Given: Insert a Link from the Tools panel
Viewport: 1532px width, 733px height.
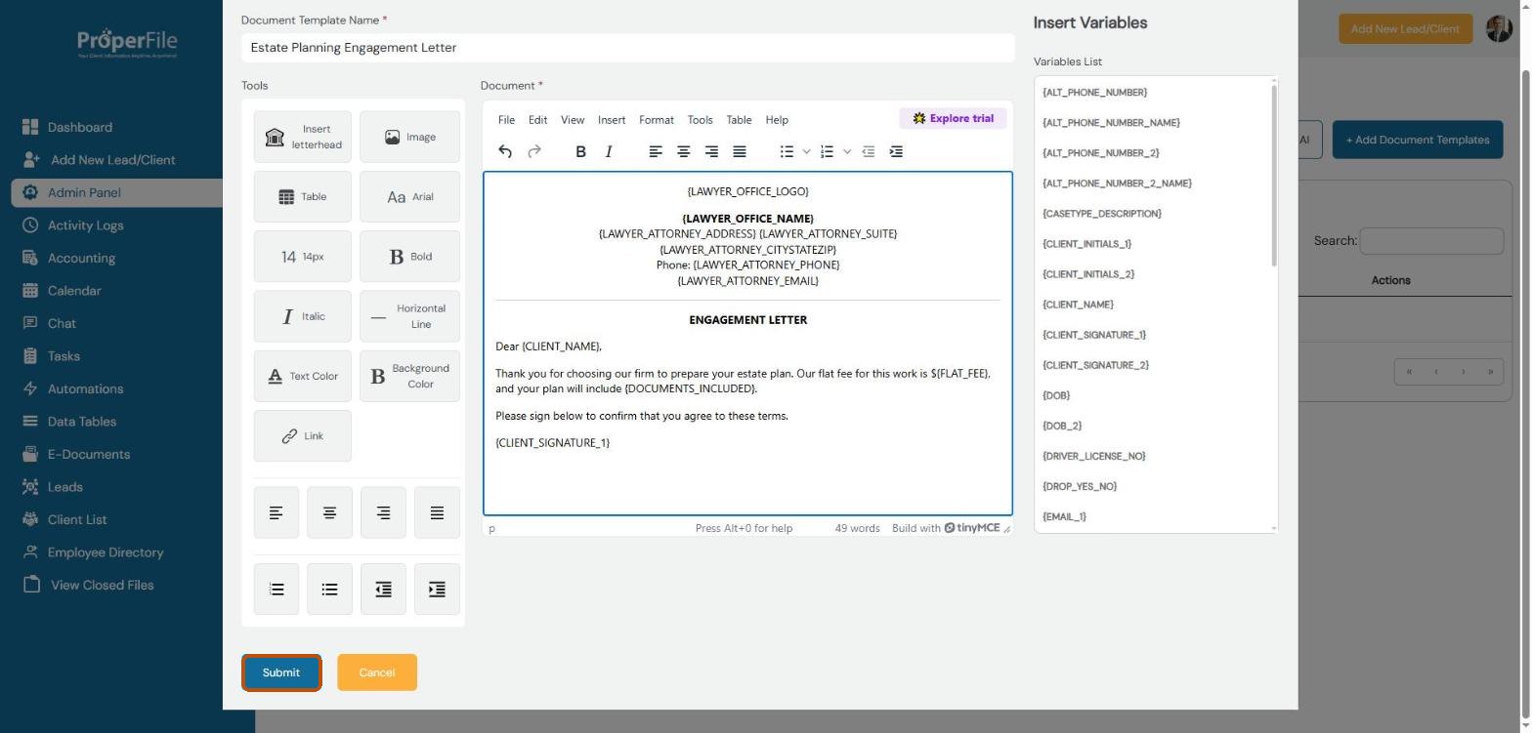Looking at the screenshot, I should [x=303, y=435].
